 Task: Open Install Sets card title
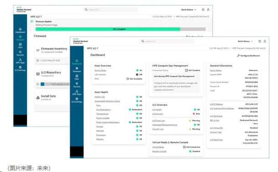[48, 96]
